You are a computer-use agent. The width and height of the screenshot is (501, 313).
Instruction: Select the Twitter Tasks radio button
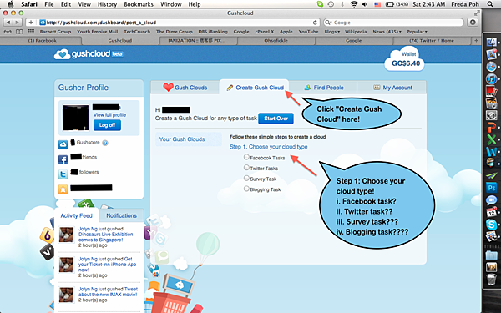(246, 168)
